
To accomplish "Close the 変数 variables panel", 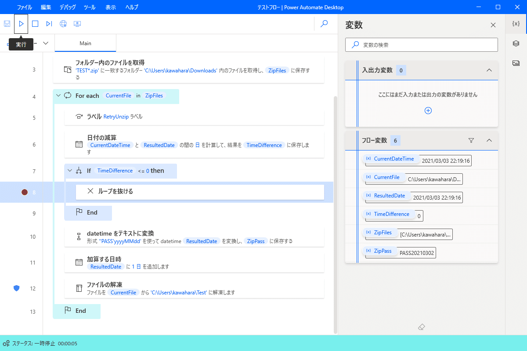I will 493,25.
